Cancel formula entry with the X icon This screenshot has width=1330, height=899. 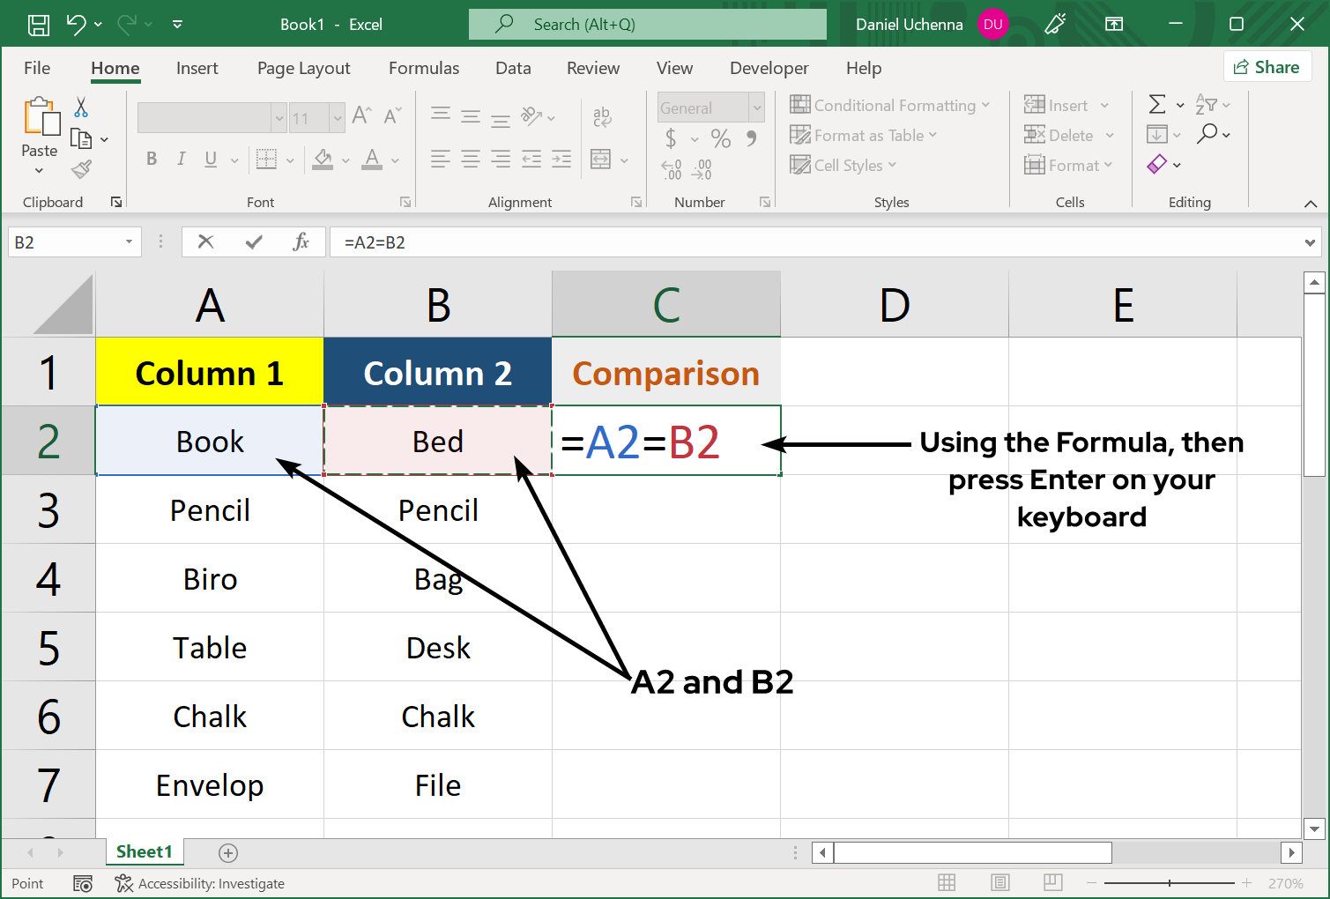coord(206,242)
